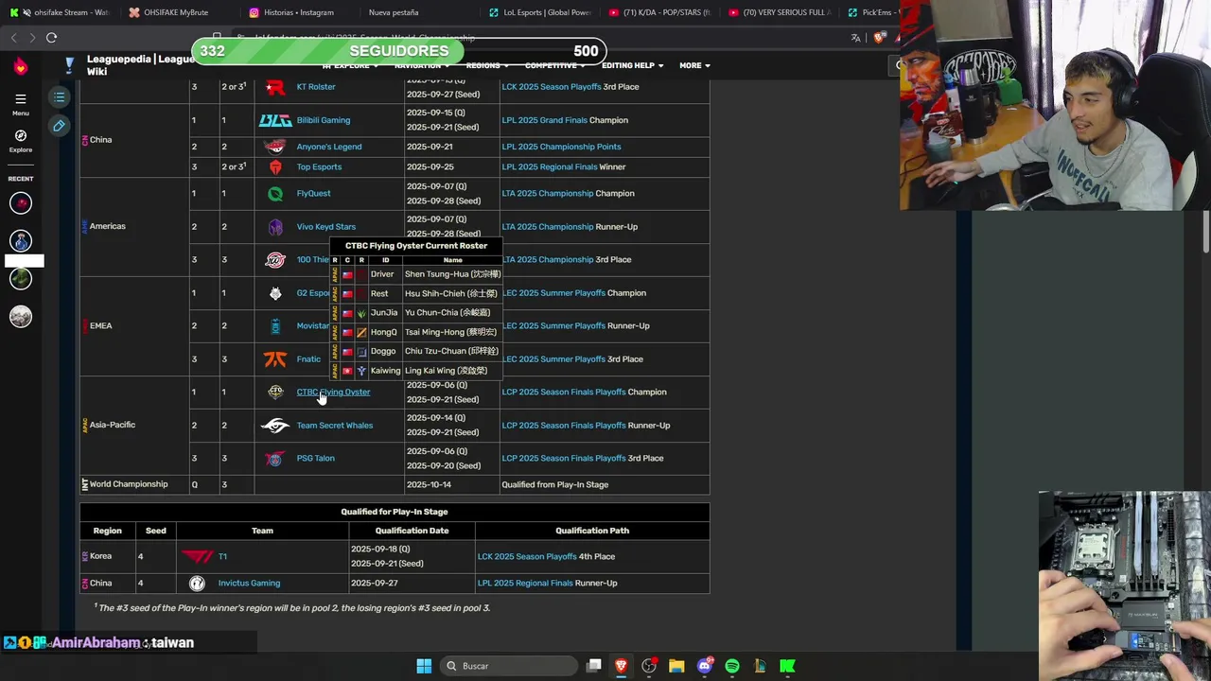
Task: Switch to the OHSIFAKE MyBrute tab
Action: point(175,12)
